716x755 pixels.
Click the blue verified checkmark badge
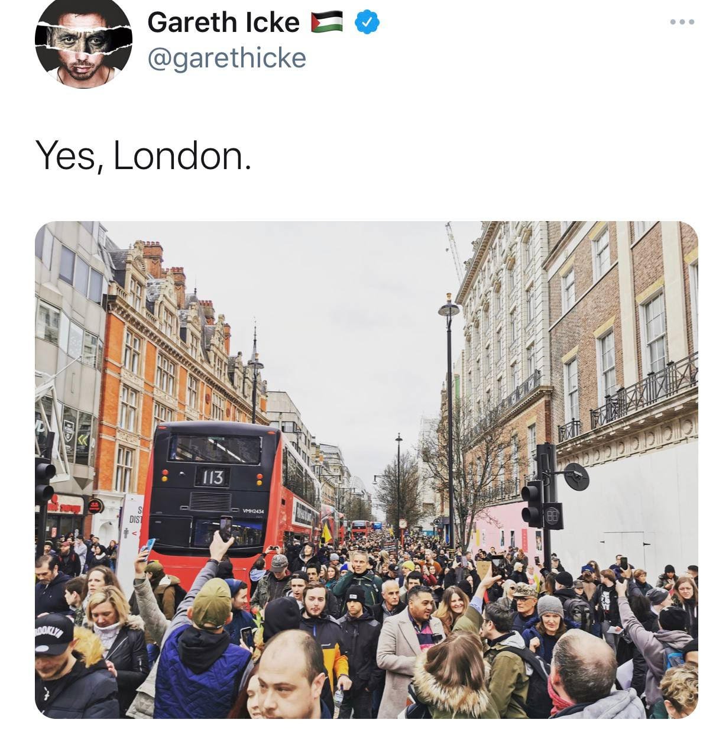(367, 22)
